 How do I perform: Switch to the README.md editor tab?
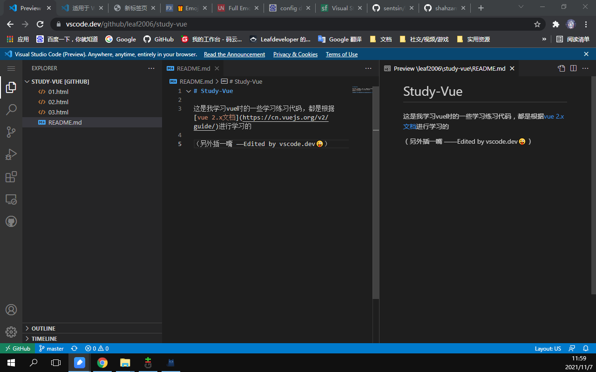[x=193, y=68]
